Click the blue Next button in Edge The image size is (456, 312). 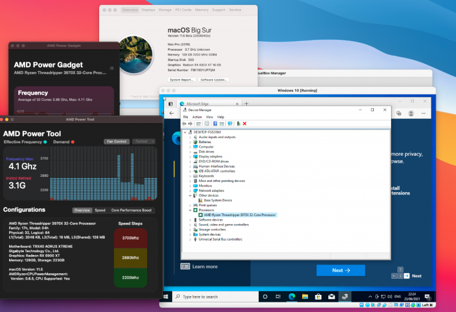[x=340, y=270]
